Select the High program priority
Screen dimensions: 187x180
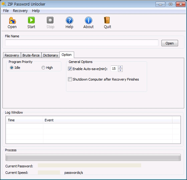point(43,68)
